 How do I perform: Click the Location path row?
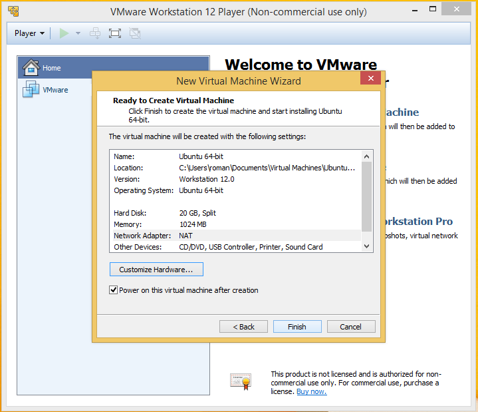pyautogui.click(x=235, y=168)
